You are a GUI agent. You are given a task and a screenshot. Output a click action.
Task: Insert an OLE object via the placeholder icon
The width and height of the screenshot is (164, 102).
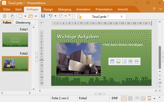137,61
